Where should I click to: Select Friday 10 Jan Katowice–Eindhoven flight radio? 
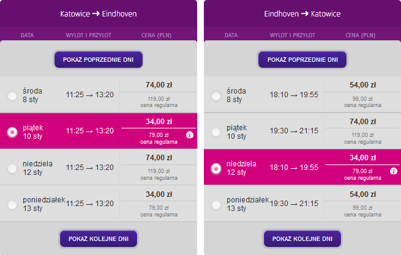12,132
